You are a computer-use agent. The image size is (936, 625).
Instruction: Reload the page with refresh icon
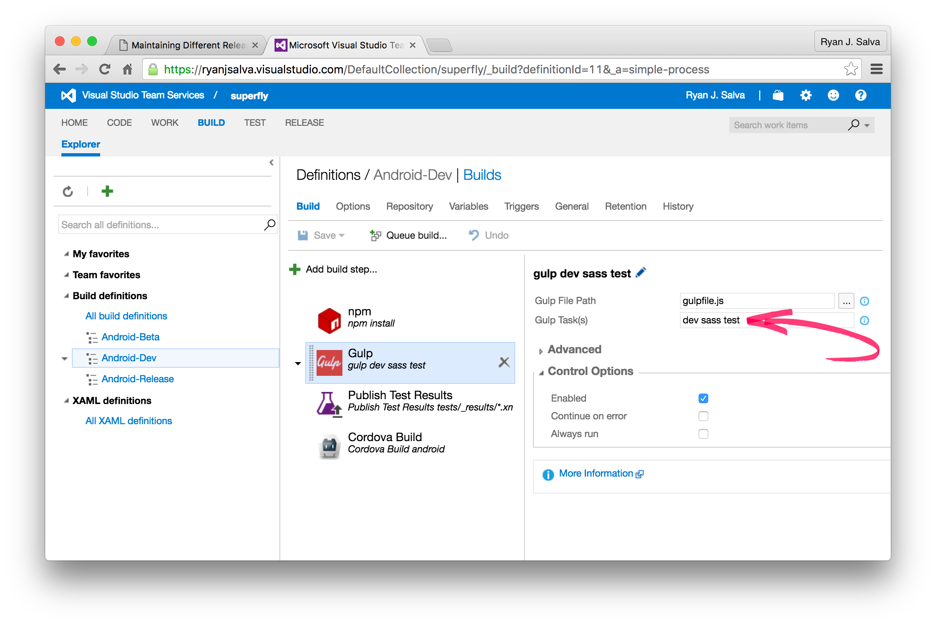pos(105,69)
